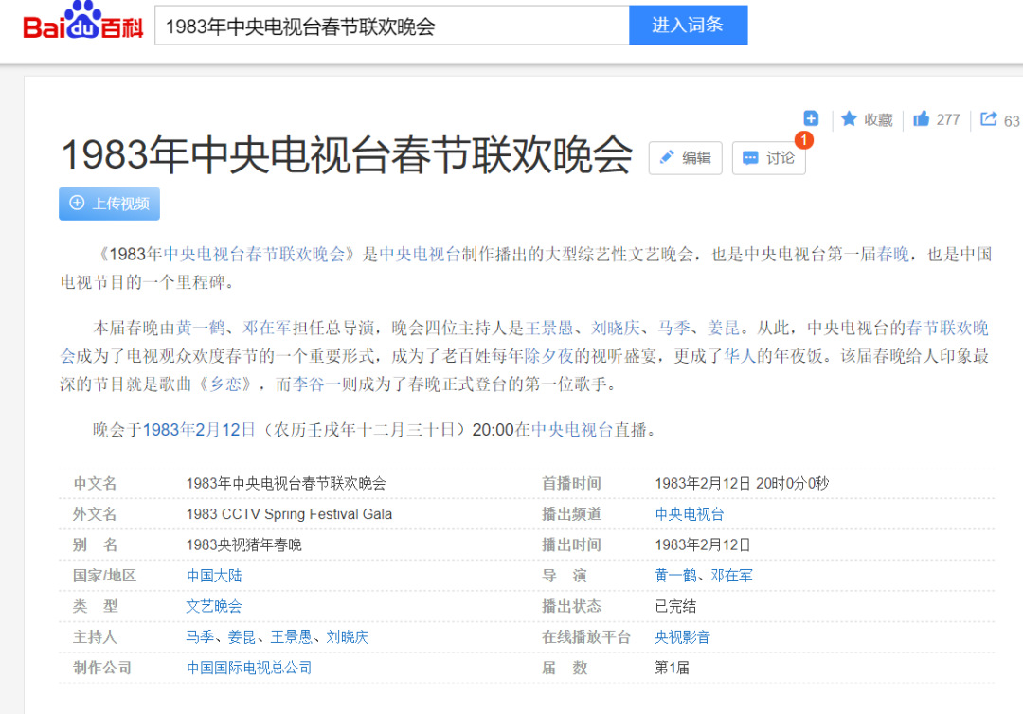
Task: Click the thumbs-up like icon showing 277
Action: [x=922, y=118]
